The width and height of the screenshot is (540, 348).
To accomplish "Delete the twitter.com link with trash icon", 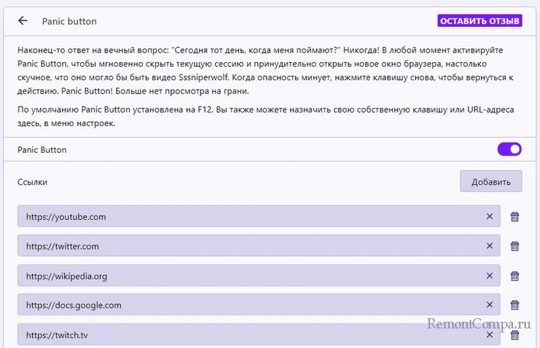I will point(514,246).
